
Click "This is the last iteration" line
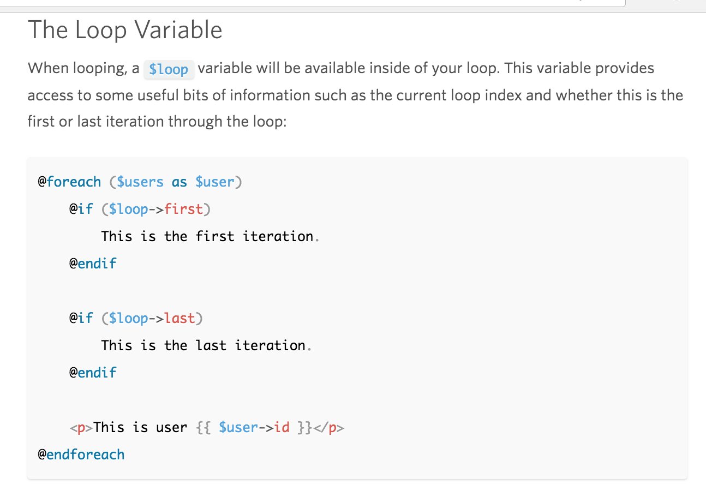(x=204, y=345)
